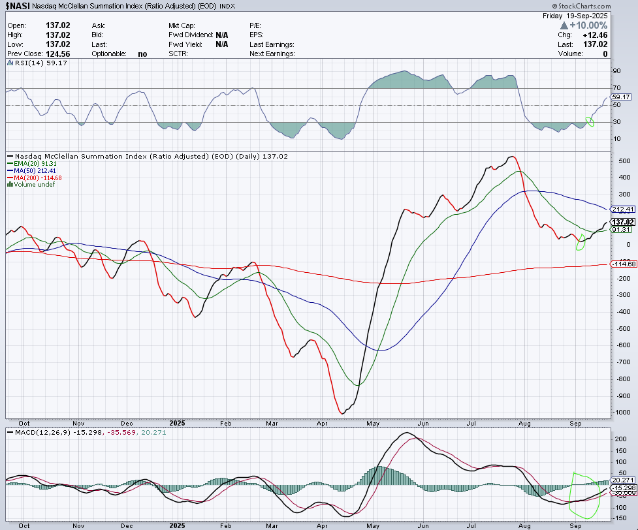Click the 212.41 MA(50) price tag on right
Image resolution: width=638 pixels, height=530 pixels.
623,210
